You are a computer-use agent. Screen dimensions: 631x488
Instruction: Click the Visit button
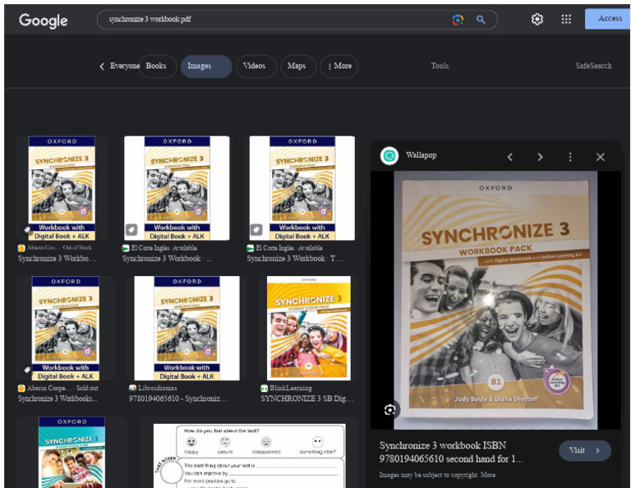[585, 450]
